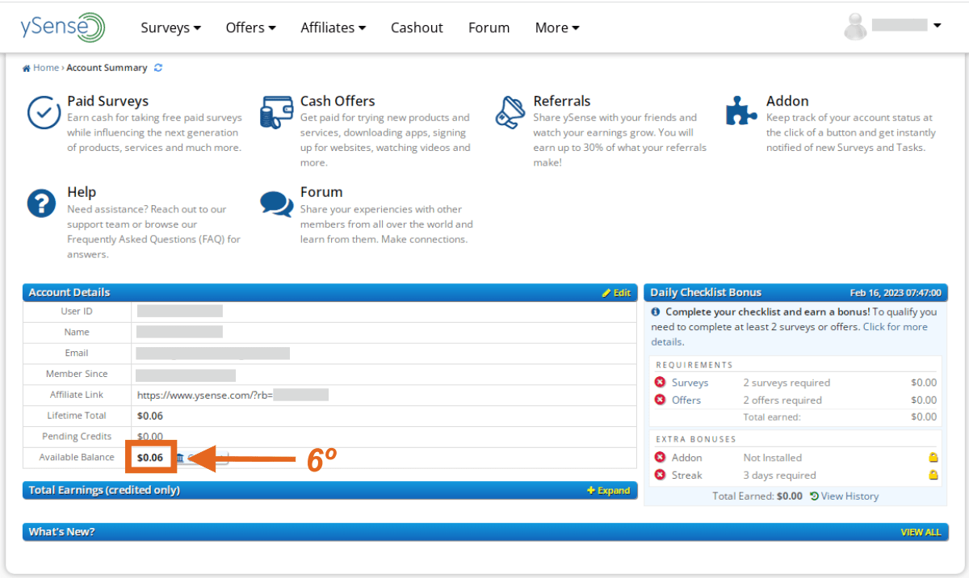Click the Lifetime Total $0.06 value
This screenshot has width=969, height=578.
click(149, 416)
